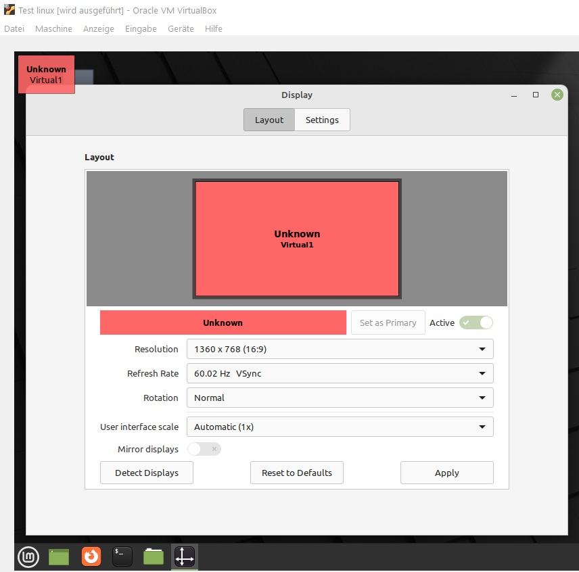Open the Files manager folder icon

click(x=154, y=556)
